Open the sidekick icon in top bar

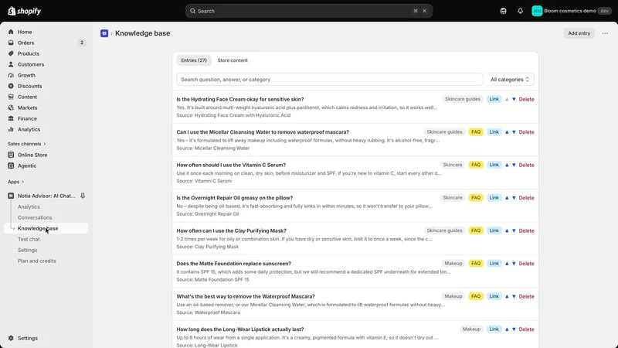(504, 11)
